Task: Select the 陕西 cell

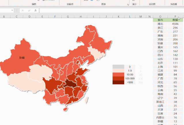Action: click(x=160, y=86)
